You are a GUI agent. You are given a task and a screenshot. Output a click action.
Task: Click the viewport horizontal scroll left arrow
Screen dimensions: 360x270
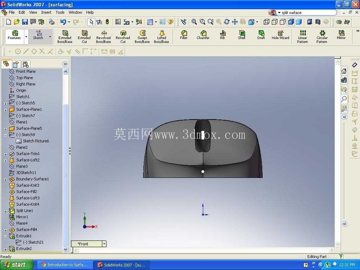coord(76,250)
